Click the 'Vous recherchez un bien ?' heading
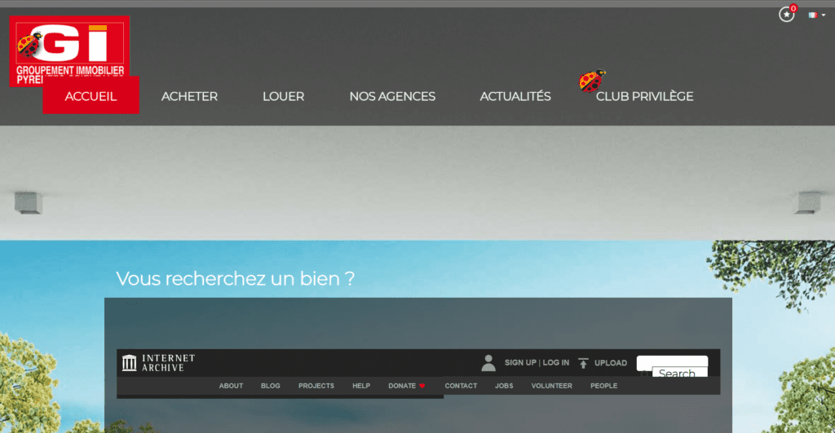Image resolution: width=835 pixels, height=433 pixels. click(235, 278)
